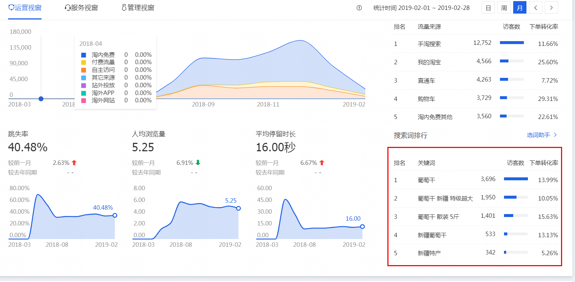Image resolution: width=575 pixels, height=282 pixels.
Task: Click the info icon beside 统计时间
Action: point(359,8)
